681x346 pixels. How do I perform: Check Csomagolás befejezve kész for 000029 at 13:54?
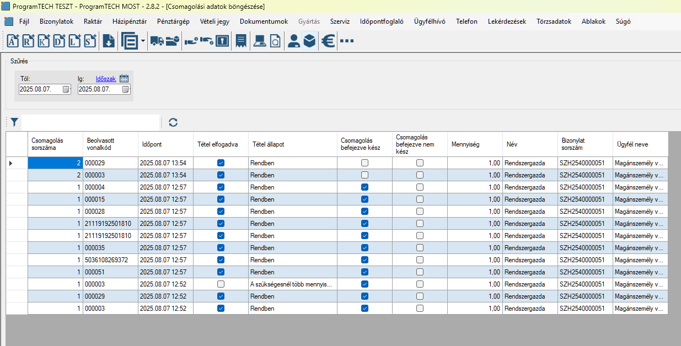point(364,163)
